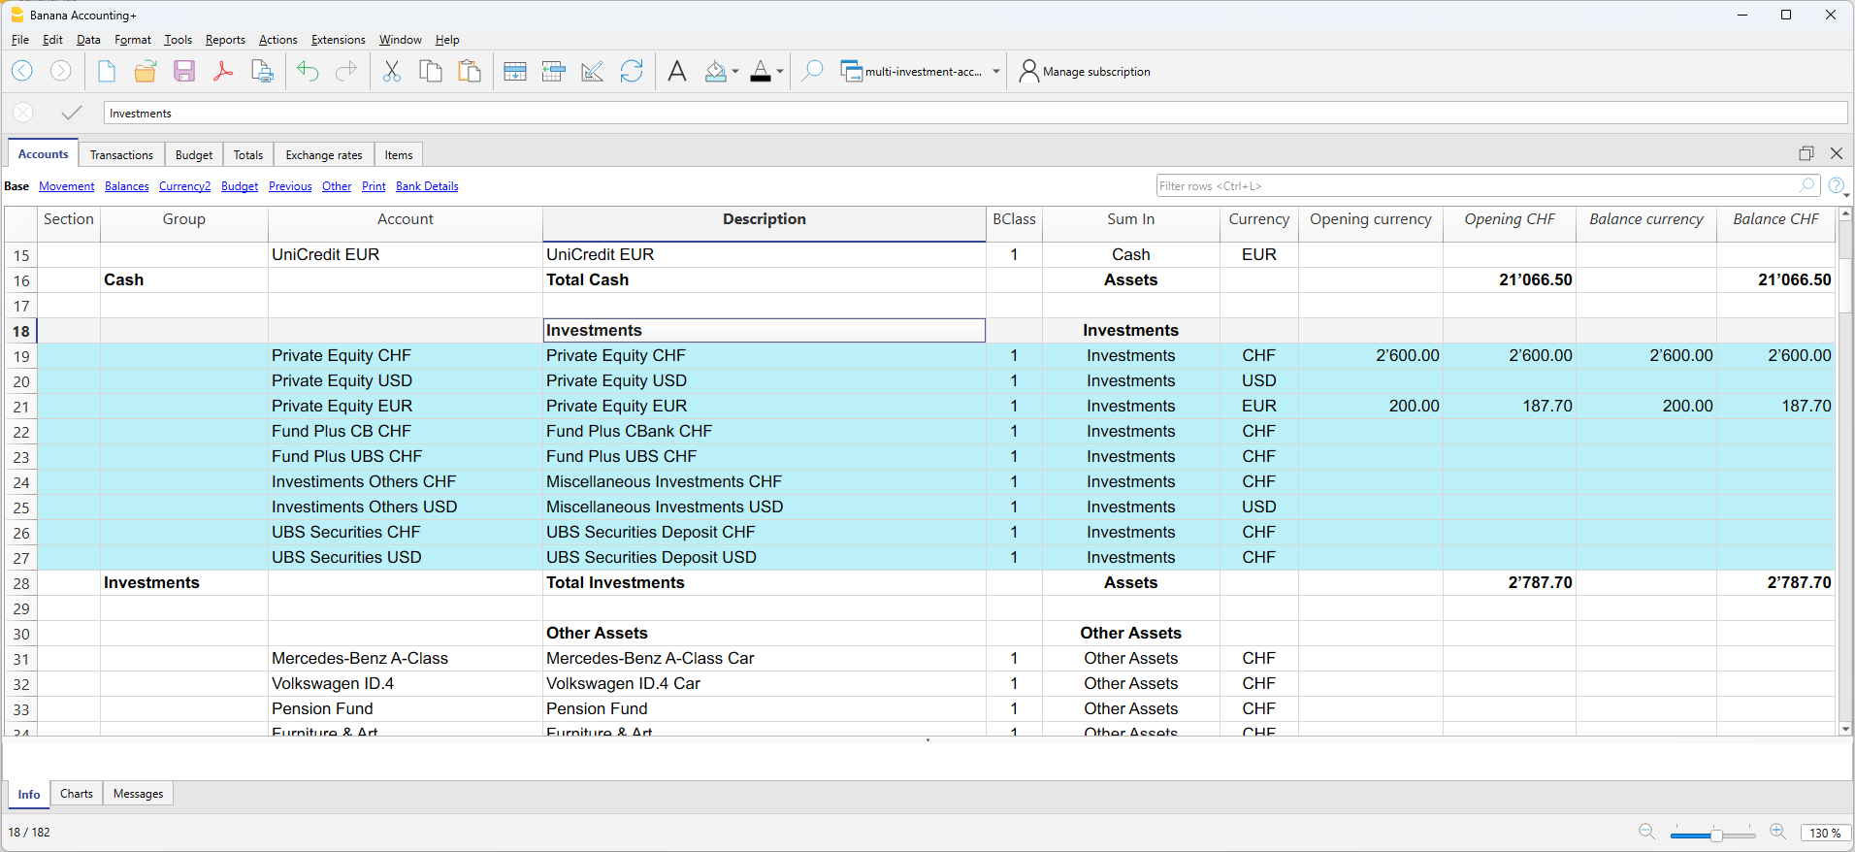Select the Currency2 column view link
1855x852 pixels.
pos(184,186)
